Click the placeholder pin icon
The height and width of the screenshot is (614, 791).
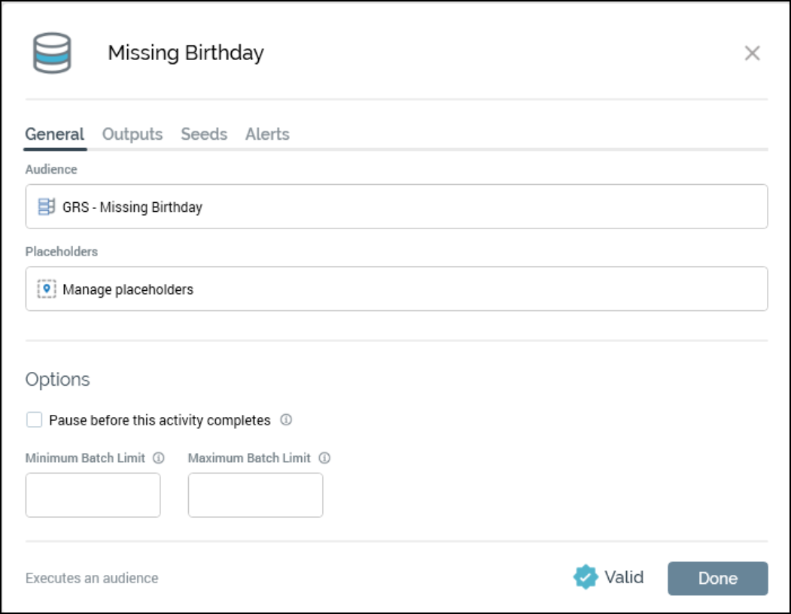[x=47, y=289]
